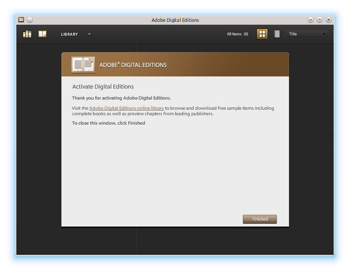Image resolution: width=350 pixels, height=272 pixels.
Task: Click the round button beside window menu icon
Action: [x=30, y=20]
